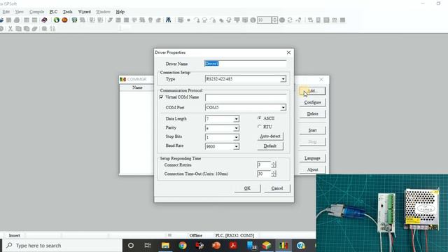Click the Auto-detect button

coord(270,136)
